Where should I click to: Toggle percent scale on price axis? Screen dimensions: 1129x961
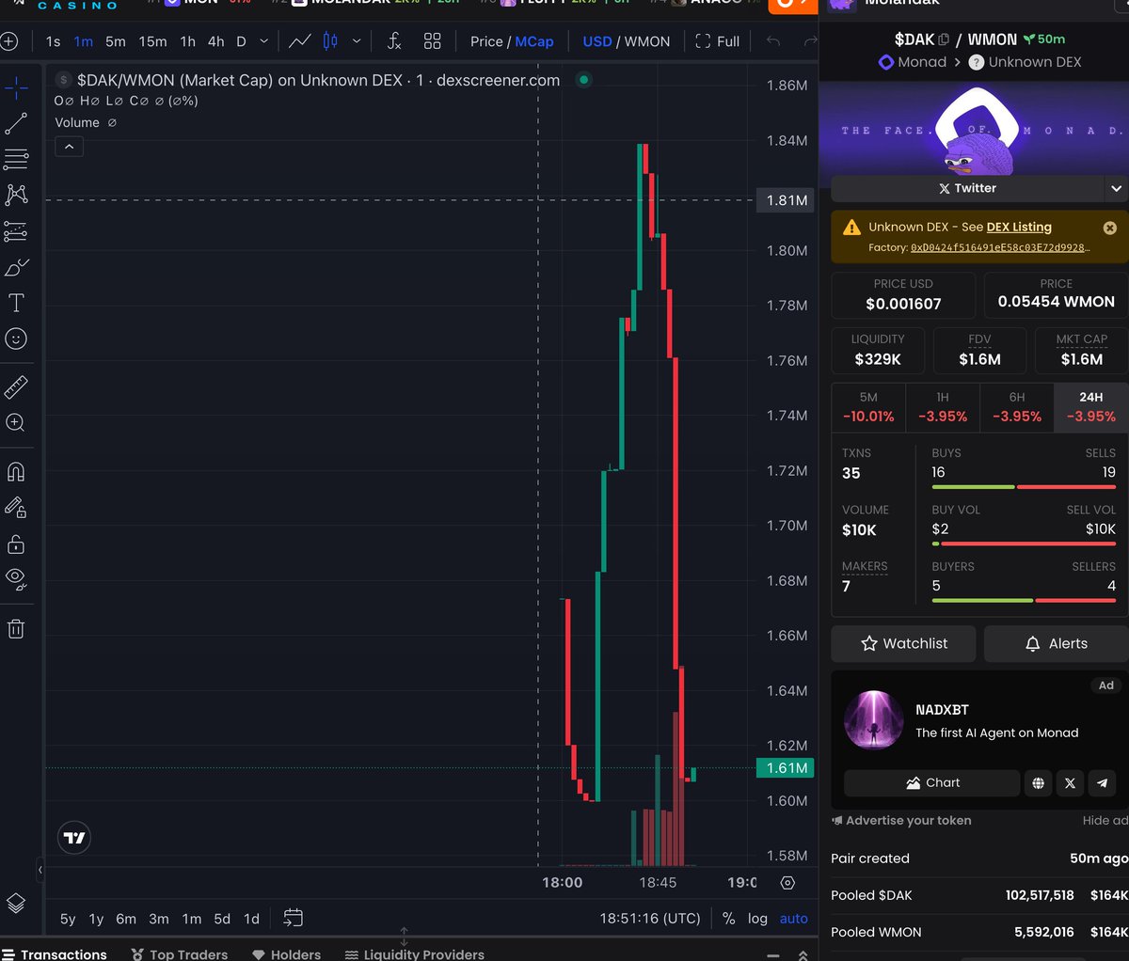pyautogui.click(x=728, y=919)
